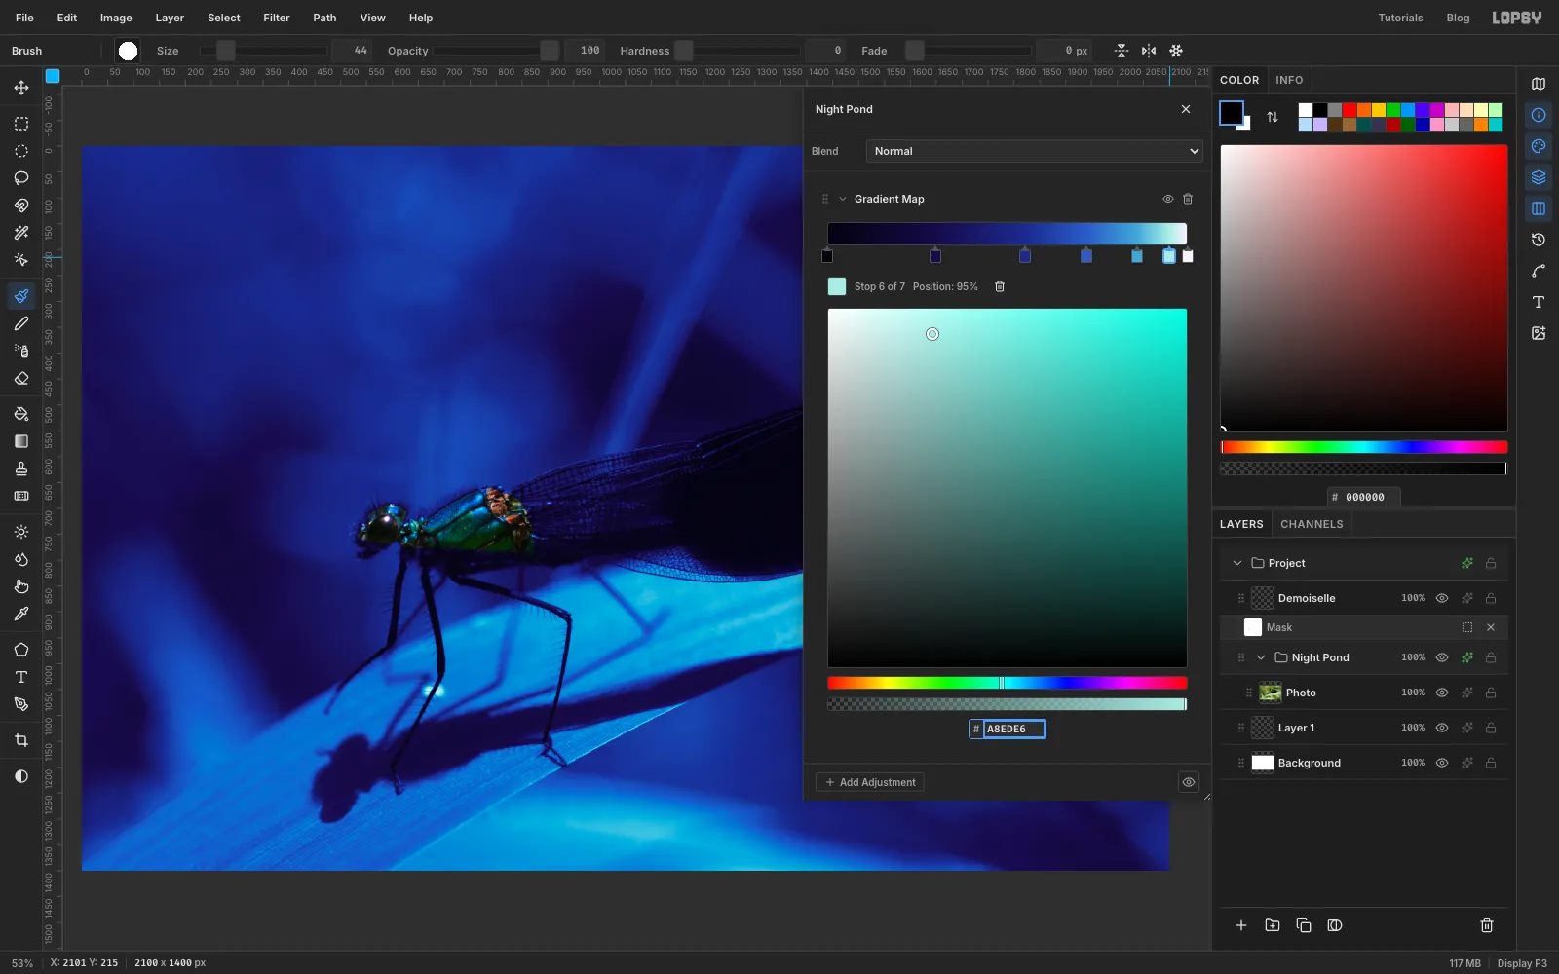The height and width of the screenshot is (974, 1559).
Task: Open the Filter menu
Action: pos(277,18)
